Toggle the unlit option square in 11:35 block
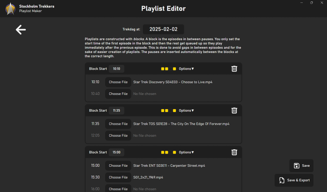Image resolution: width=327 pixels, height=192 pixels. [x=171, y=110]
